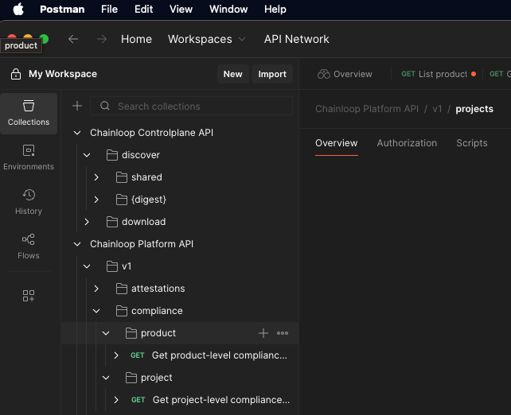Select the v1 folder icon

111,266
